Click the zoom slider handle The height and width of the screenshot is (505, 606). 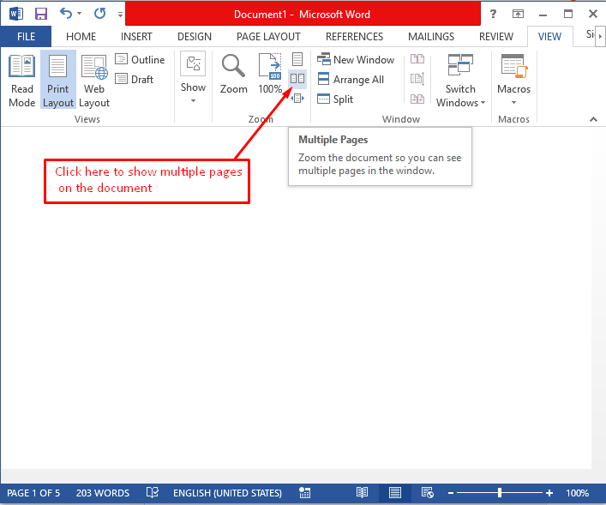tap(500, 493)
